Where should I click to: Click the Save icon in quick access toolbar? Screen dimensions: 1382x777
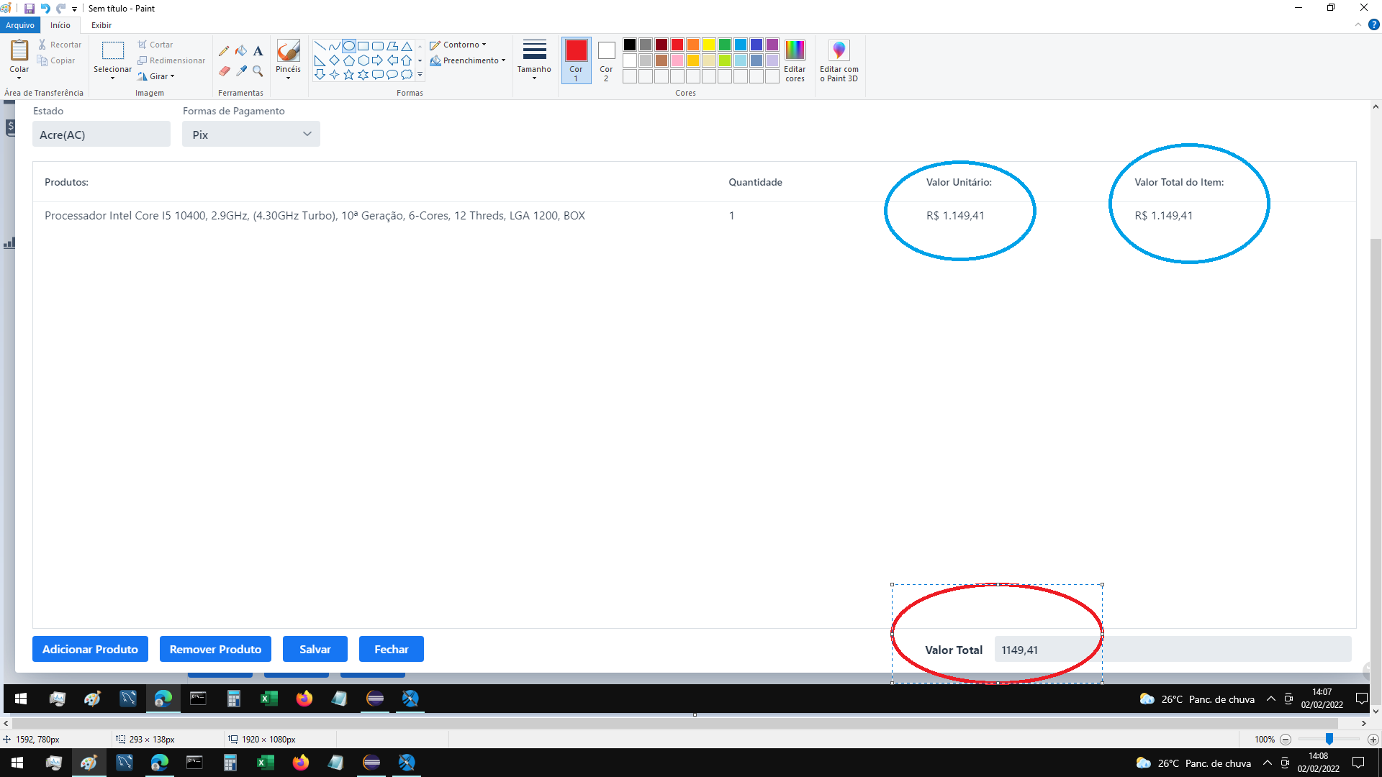point(30,9)
